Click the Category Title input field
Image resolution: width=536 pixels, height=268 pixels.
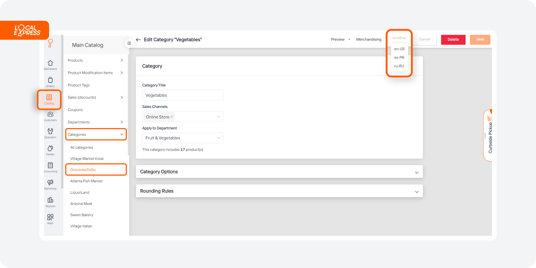point(183,95)
